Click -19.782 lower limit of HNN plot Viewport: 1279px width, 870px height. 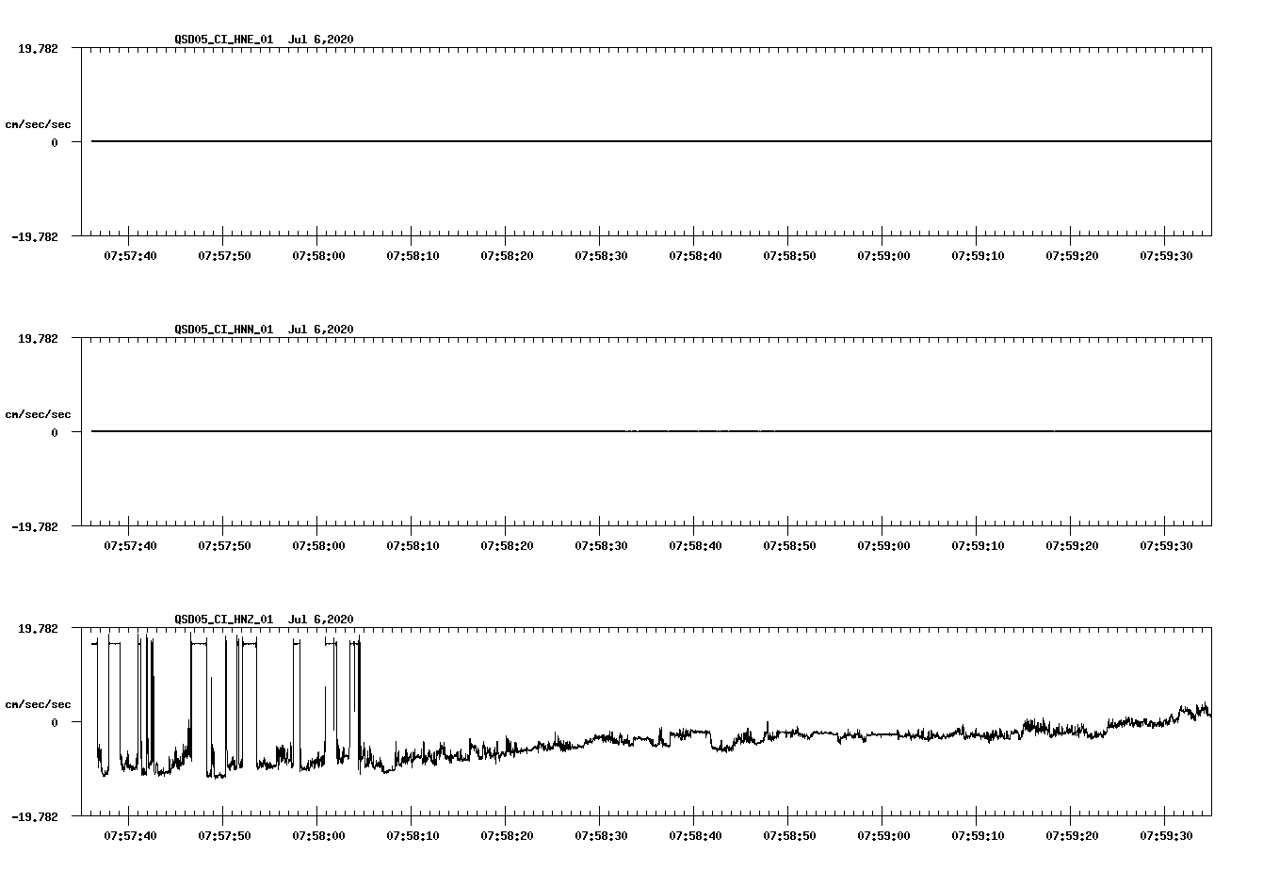pos(35,526)
